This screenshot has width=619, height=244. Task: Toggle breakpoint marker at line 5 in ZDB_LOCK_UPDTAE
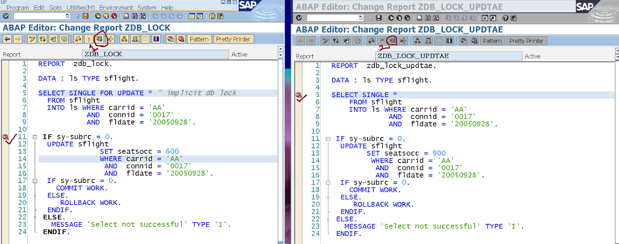pyautogui.click(x=299, y=95)
